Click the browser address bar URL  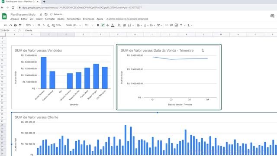(82, 8)
